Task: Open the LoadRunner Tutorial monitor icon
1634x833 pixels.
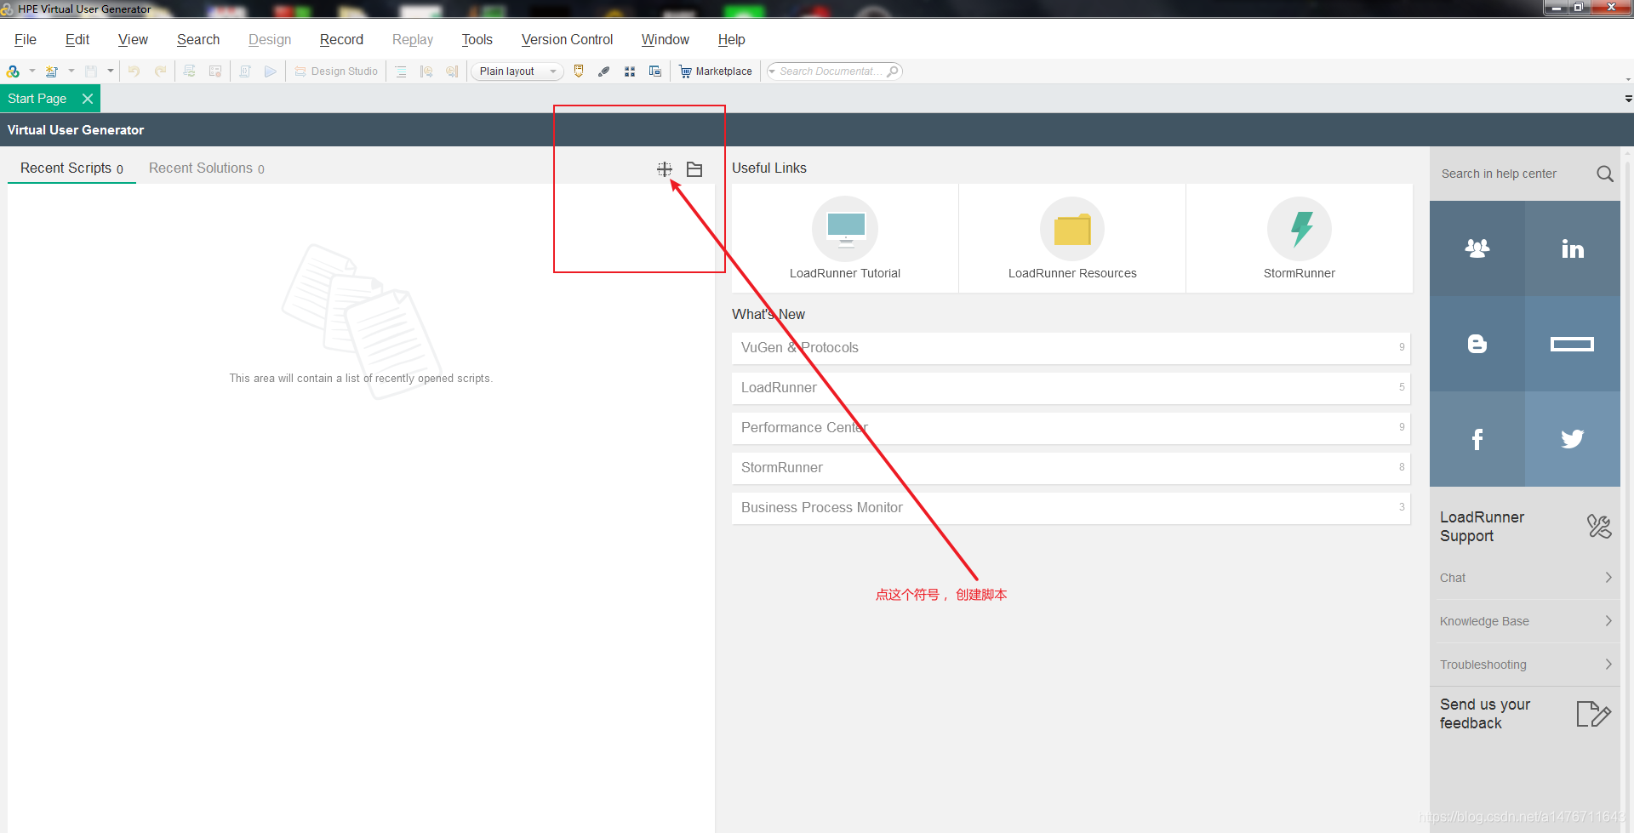Action: click(x=845, y=229)
